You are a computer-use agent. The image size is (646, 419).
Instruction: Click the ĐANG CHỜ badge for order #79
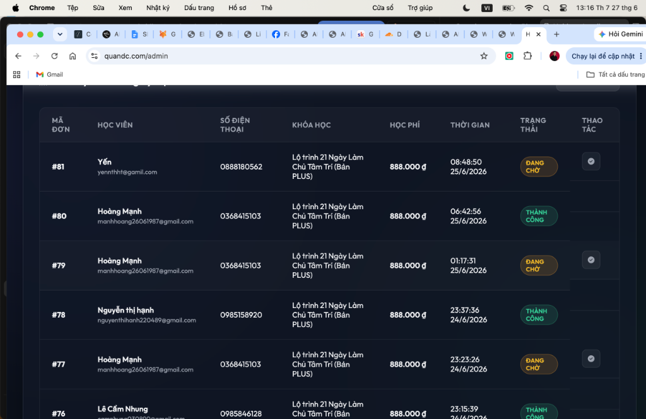539,265
